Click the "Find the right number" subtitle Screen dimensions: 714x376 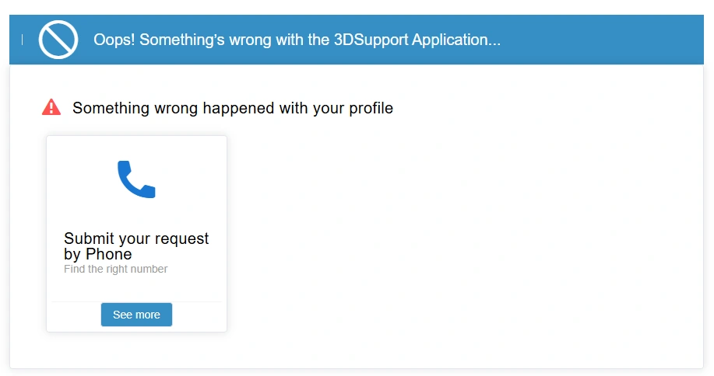point(116,270)
